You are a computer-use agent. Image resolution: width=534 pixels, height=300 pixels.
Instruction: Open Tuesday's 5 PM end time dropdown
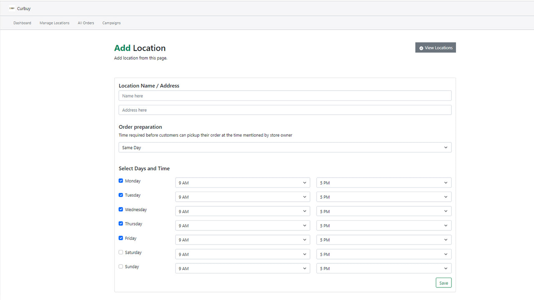tap(384, 197)
